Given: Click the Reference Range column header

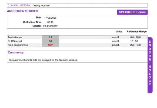Looking at the screenshot, I should [x=137, y=32].
